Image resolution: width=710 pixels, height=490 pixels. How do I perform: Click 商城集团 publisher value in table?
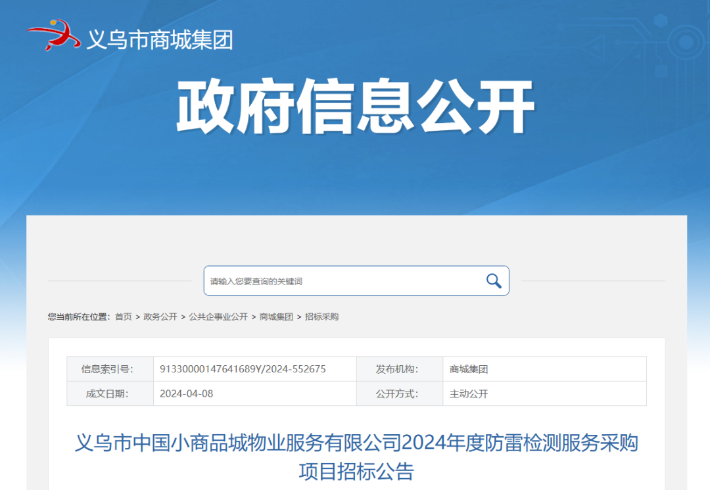point(469,369)
